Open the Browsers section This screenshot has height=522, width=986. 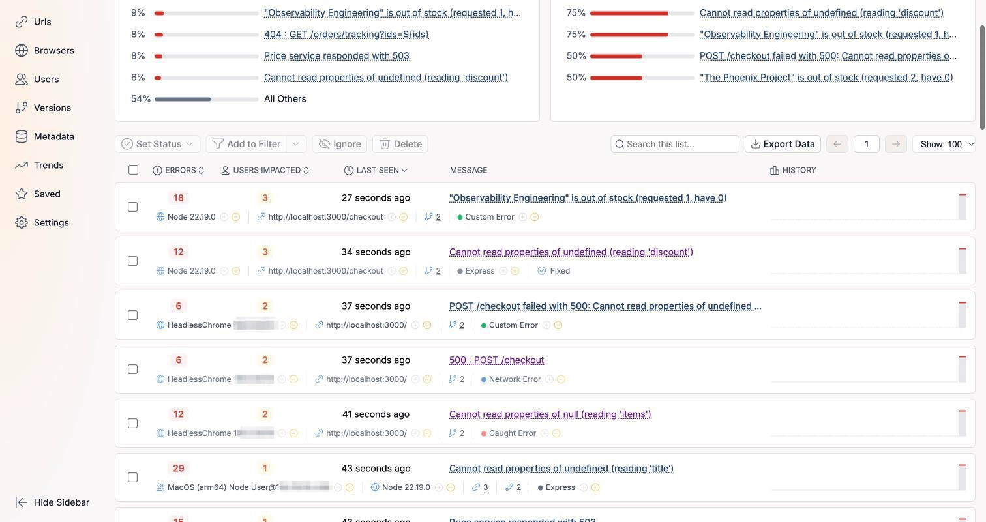coord(44,50)
